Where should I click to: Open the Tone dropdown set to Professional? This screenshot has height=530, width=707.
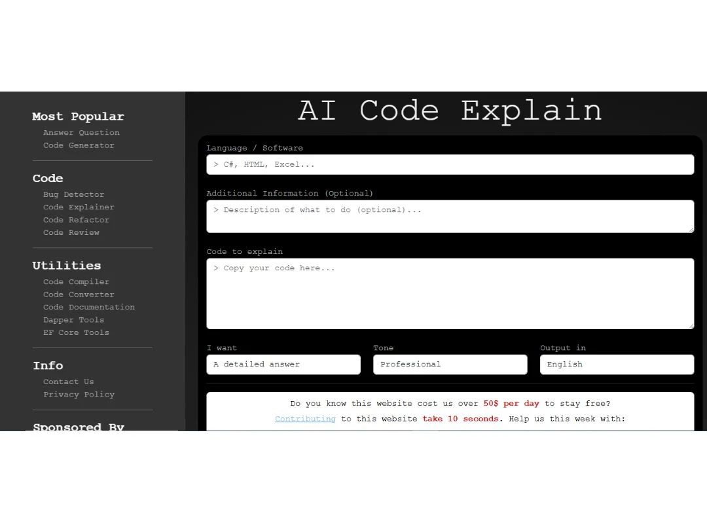coord(450,364)
